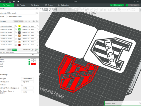141x106 pixels.
Task: Toggle printable checkbox for the row ending 'ase.stl'
Action: (x=29, y=59)
